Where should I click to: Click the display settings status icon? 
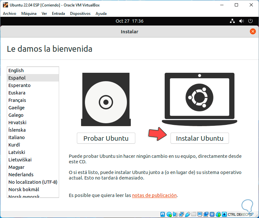pos(200,214)
